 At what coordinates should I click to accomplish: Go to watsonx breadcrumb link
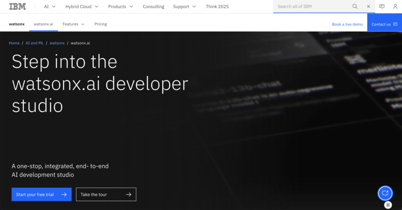tap(57, 43)
